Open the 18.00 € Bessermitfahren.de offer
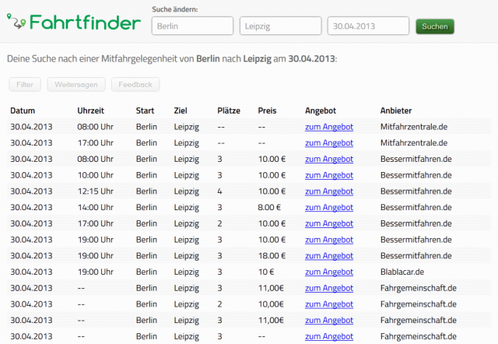The image size is (498, 344). [x=328, y=256]
